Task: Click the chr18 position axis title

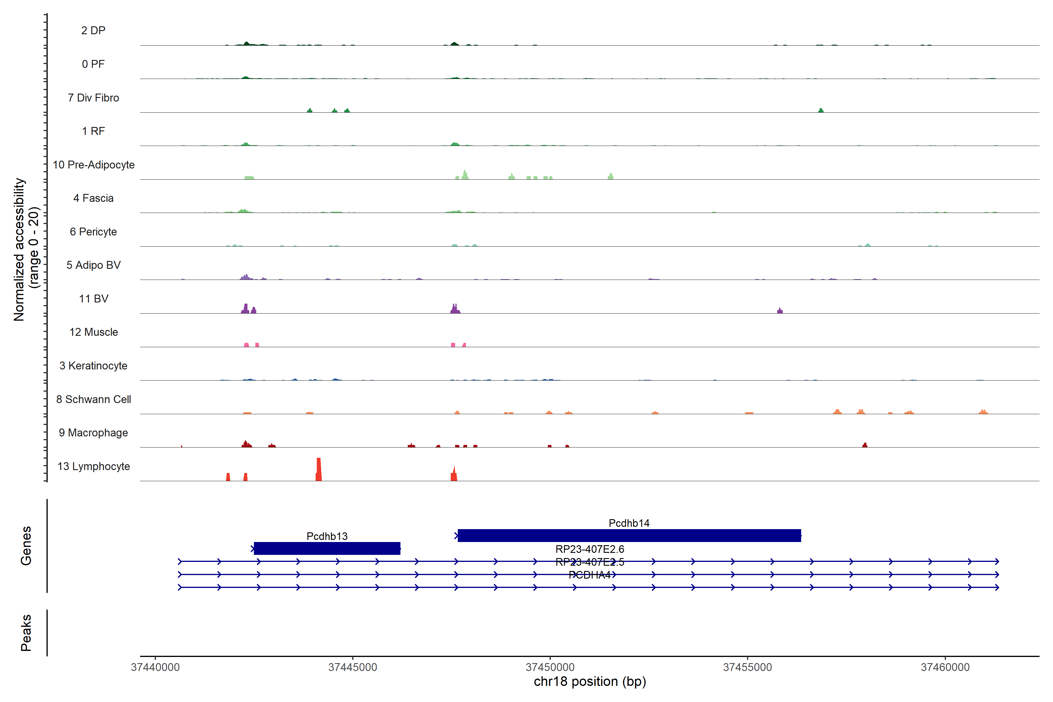Action: click(x=590, y=682)
